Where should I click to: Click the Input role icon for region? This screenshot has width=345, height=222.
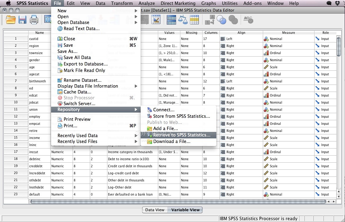point(317,46)
